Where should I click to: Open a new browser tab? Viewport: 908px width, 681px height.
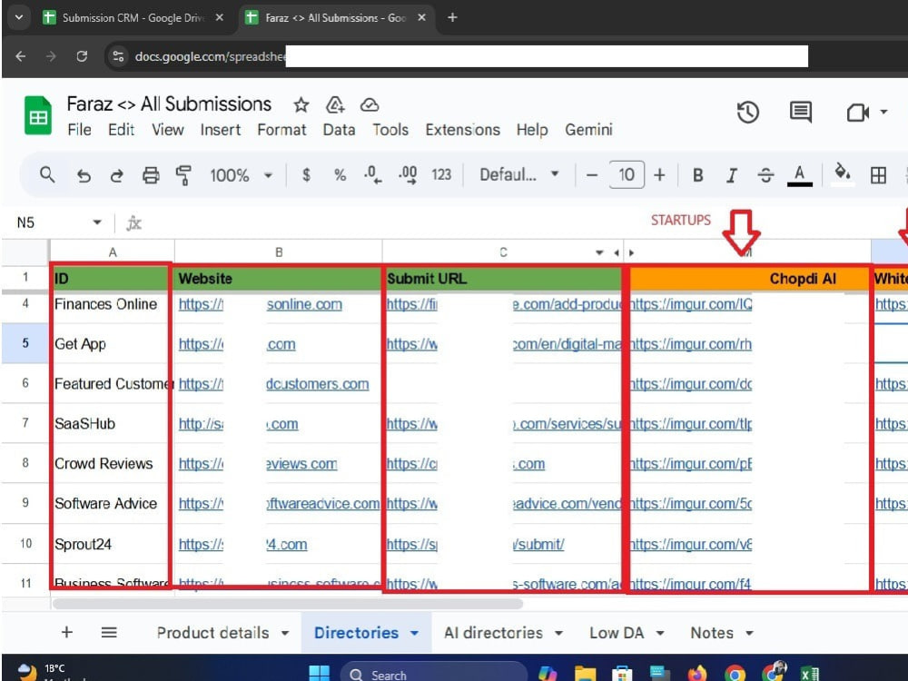click(452, 18)
